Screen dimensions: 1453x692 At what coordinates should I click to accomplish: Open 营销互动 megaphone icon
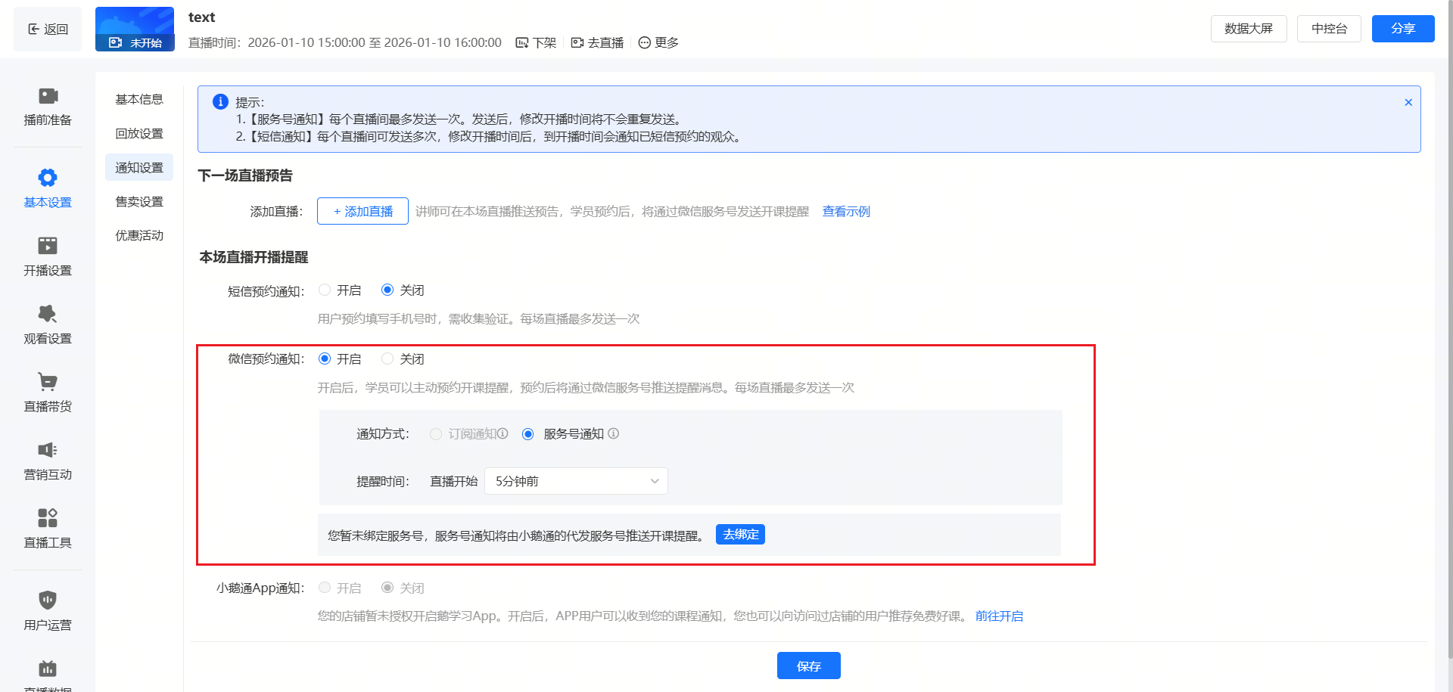[48, 450]
